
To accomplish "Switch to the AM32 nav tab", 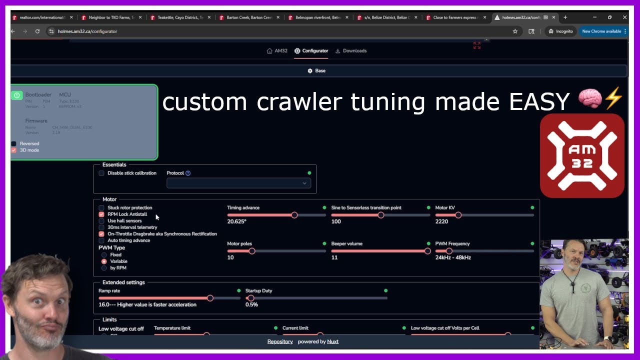I will pos(277,50).
